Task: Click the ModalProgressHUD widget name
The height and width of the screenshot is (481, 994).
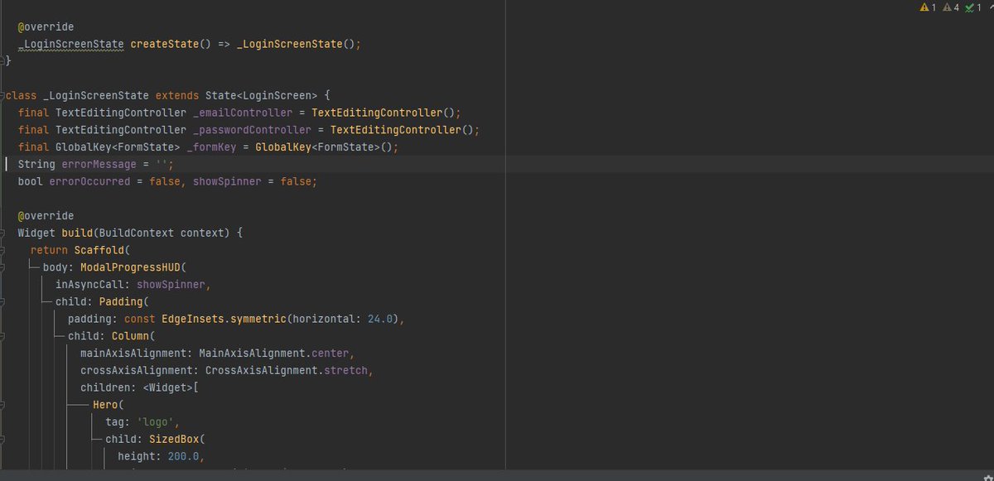Action: [130, 267]
